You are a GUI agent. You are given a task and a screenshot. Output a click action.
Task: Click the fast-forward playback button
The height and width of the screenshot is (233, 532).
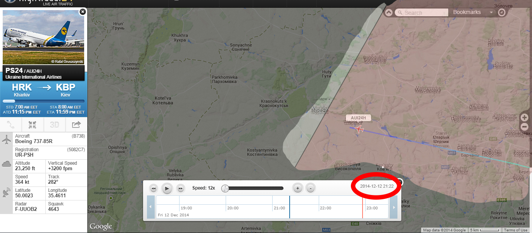pyautogui.click(x=180, y=188)
